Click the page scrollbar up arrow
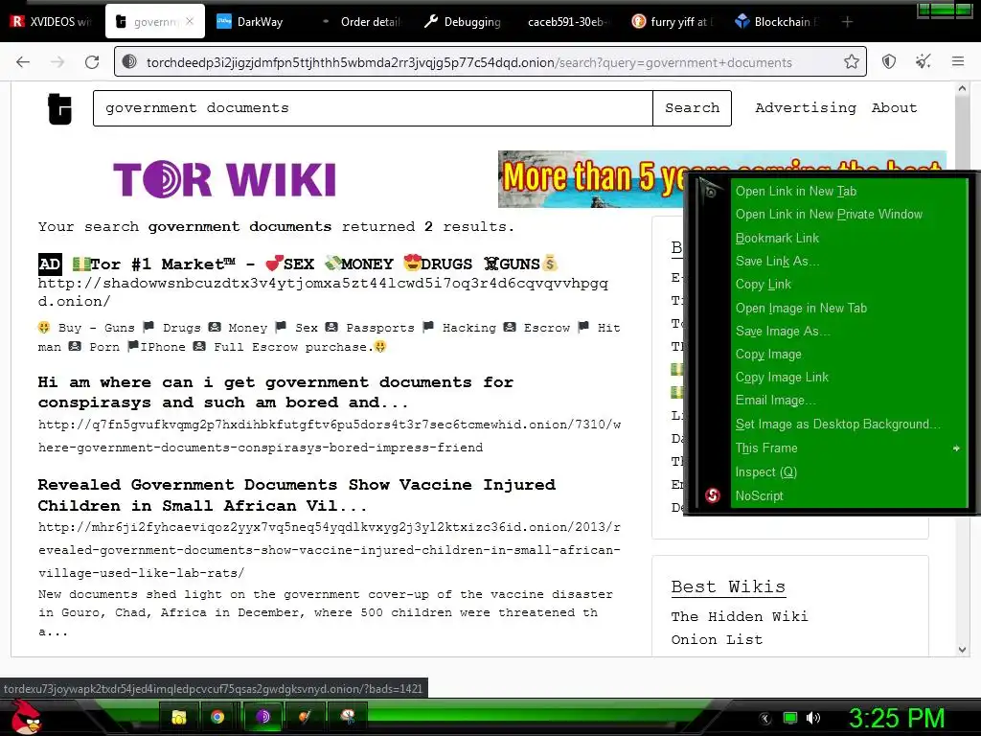 click(x=962, y=89)
